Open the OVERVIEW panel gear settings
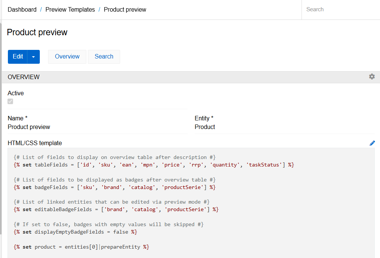 tap(372, 76)
